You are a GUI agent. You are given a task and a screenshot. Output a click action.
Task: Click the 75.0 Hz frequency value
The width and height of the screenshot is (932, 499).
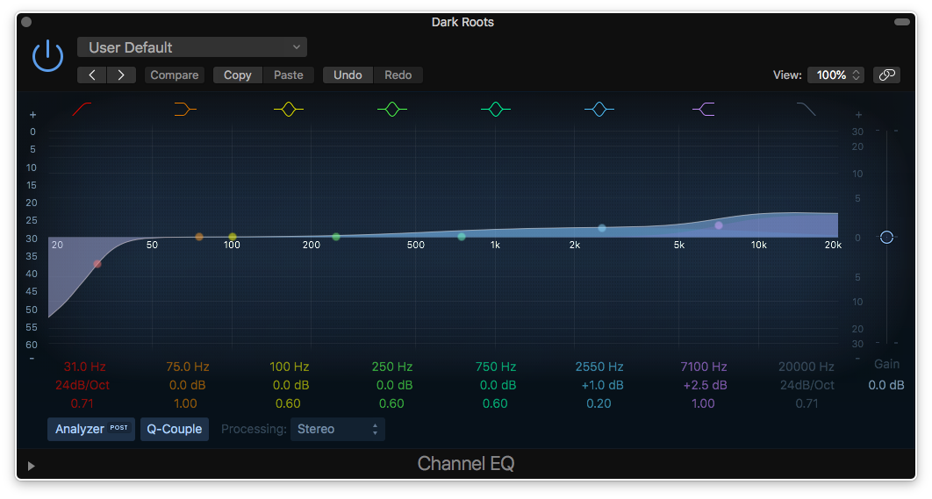point(187,367)
